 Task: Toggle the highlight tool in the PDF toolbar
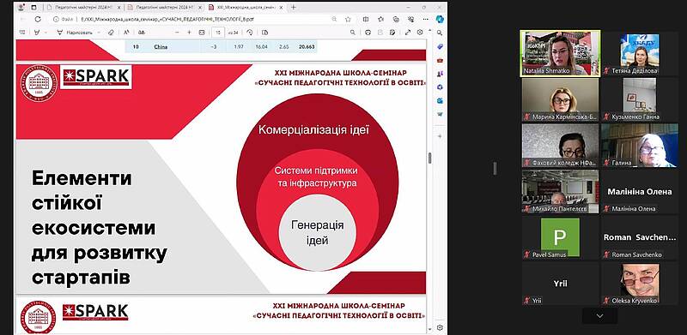(37, 33)
